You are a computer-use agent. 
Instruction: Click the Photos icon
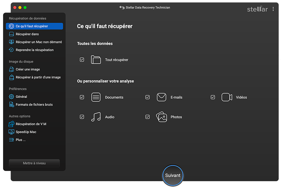pos(161,117)
